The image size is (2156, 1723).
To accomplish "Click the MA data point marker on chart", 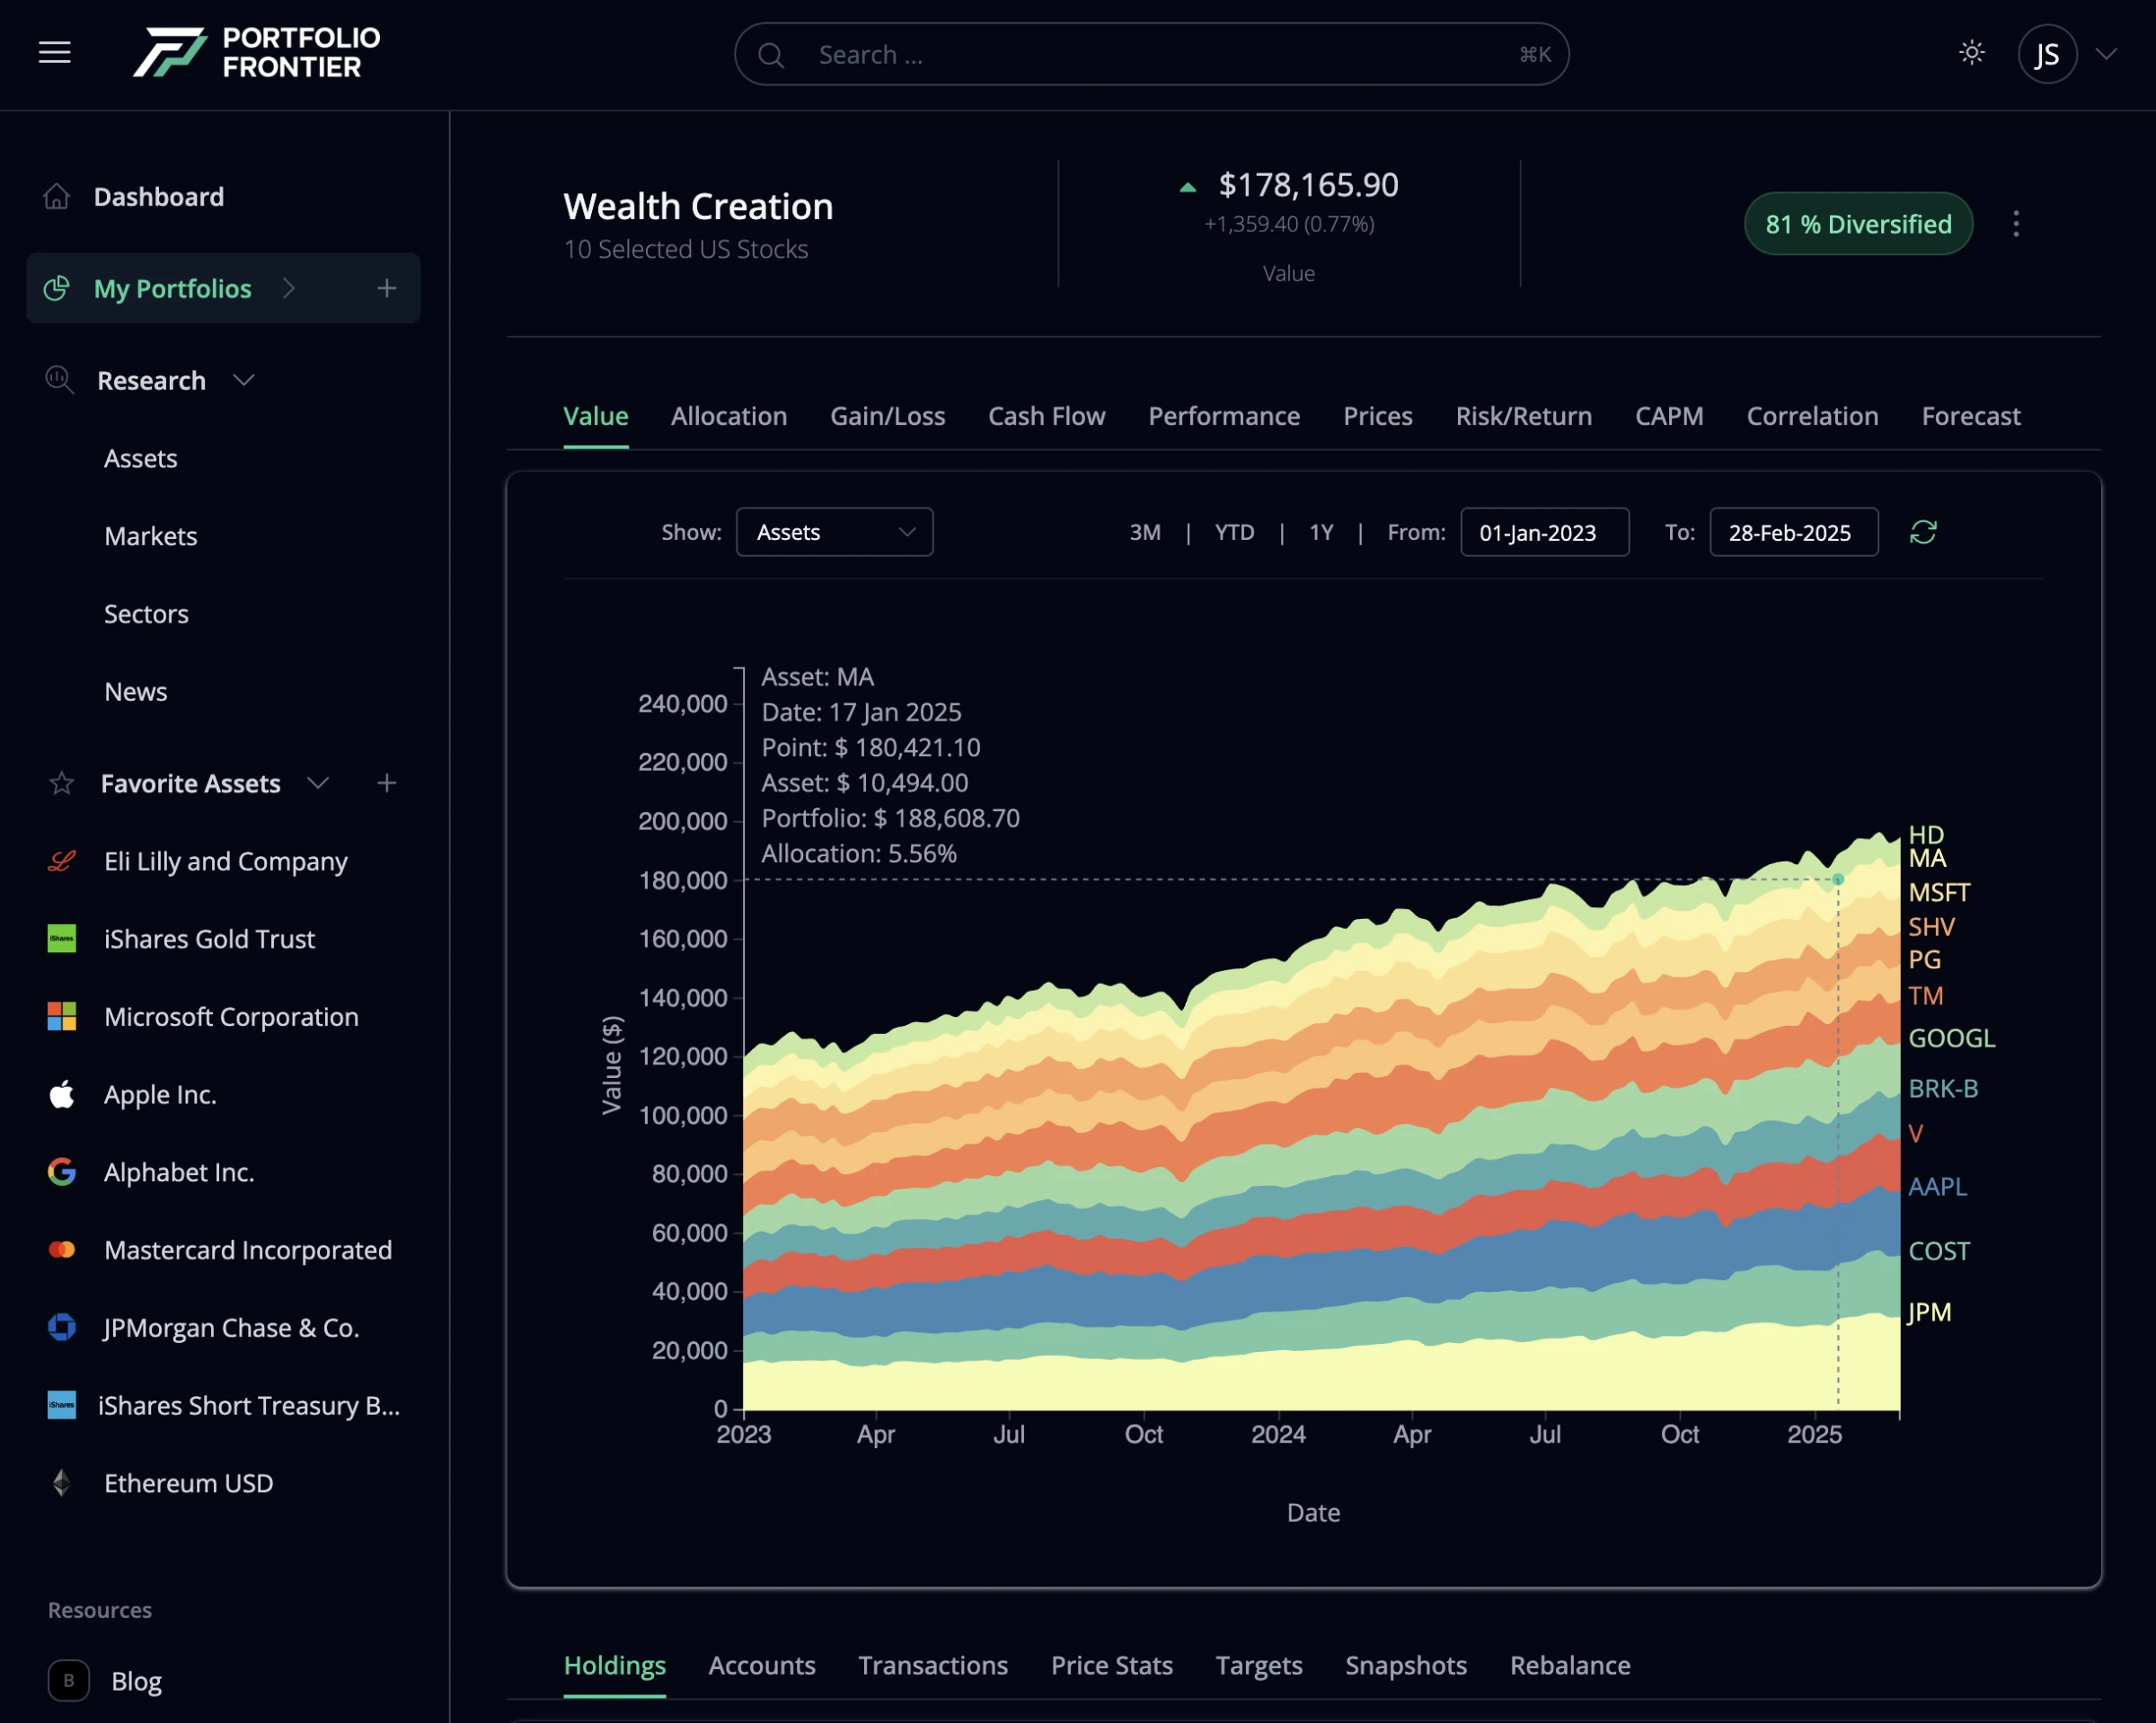I will [1838, 880].
